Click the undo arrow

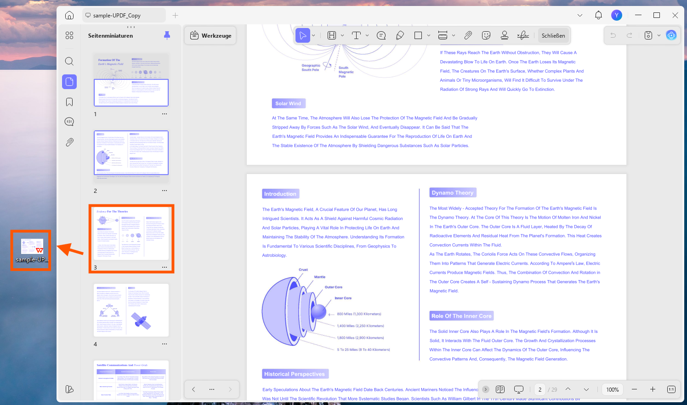point(613,35)
